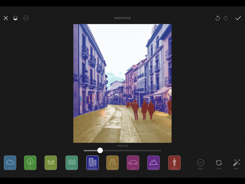Viewport: 245px width, 184px height.
Task: Clear the current mask
Action: click(x=219, y=164)
